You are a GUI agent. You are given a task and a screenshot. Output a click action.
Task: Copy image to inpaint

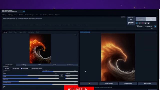tap(54, 65)
